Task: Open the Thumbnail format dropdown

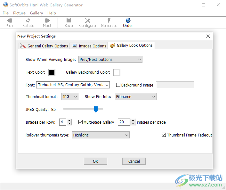Action: tap(70, 96)
